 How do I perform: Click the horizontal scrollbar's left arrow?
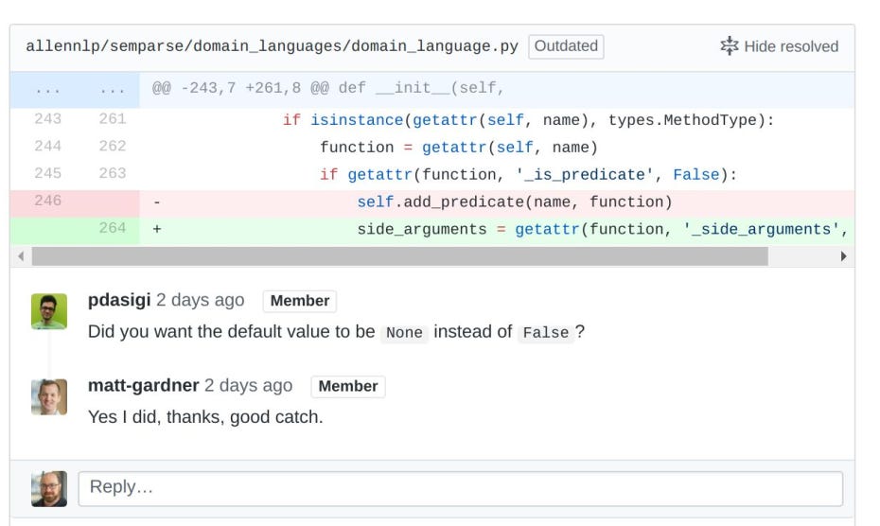tap(22, 256)
